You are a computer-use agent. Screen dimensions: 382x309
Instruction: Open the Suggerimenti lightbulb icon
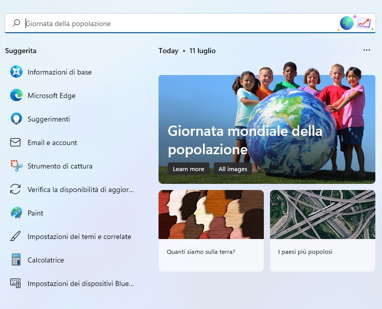(16, 118)
